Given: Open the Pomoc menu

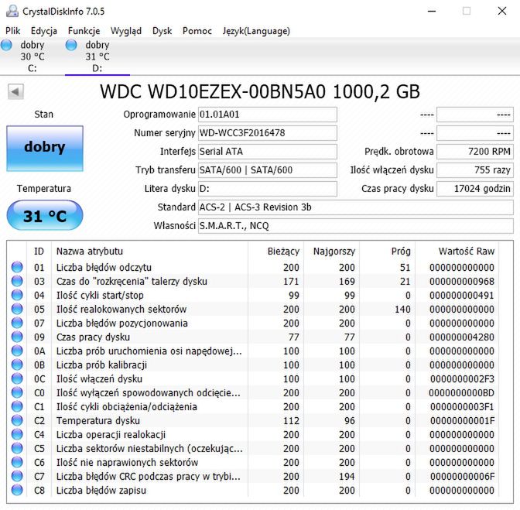Looking at the screenshot, I should point(197,31).
